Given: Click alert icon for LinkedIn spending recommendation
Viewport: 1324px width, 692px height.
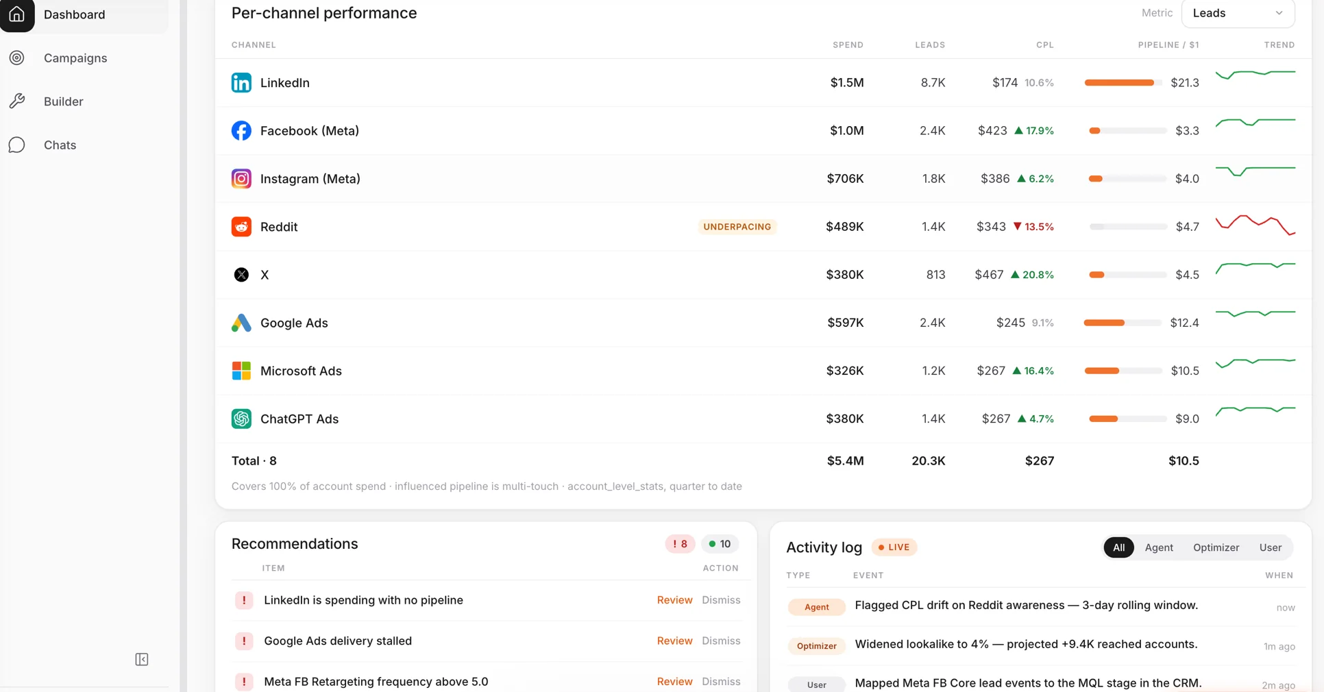Looking at the screenshot, I should [244, 600].
